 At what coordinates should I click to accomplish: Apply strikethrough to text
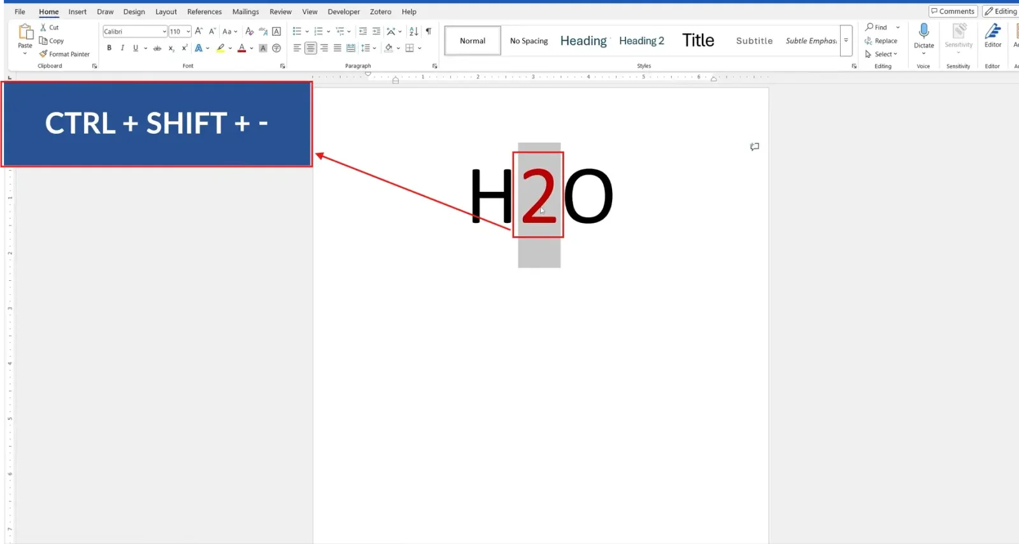pyautogui.click(x=157, y=48)
